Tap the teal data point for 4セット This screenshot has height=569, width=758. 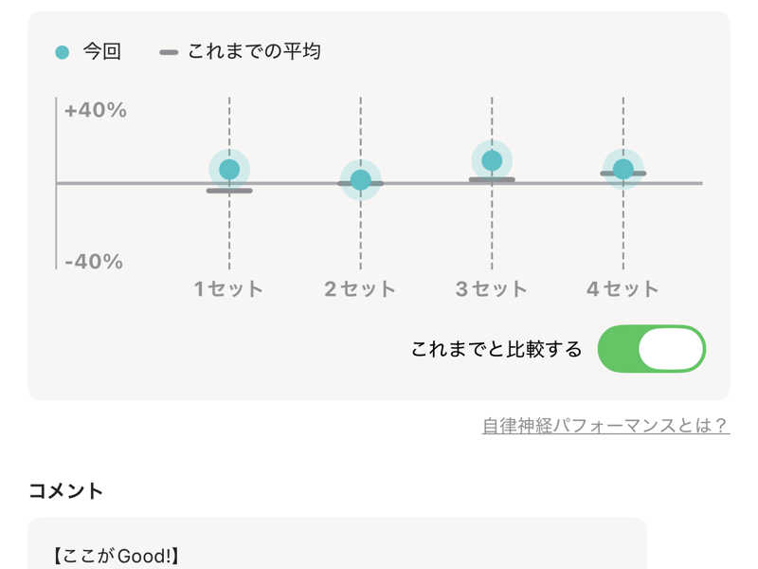coord(623,169)
